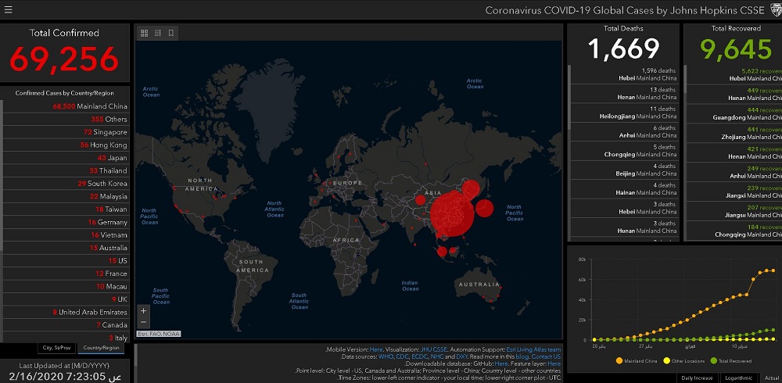
Task: Open the basemap gallery grid icon
Action: pos(144,33)
